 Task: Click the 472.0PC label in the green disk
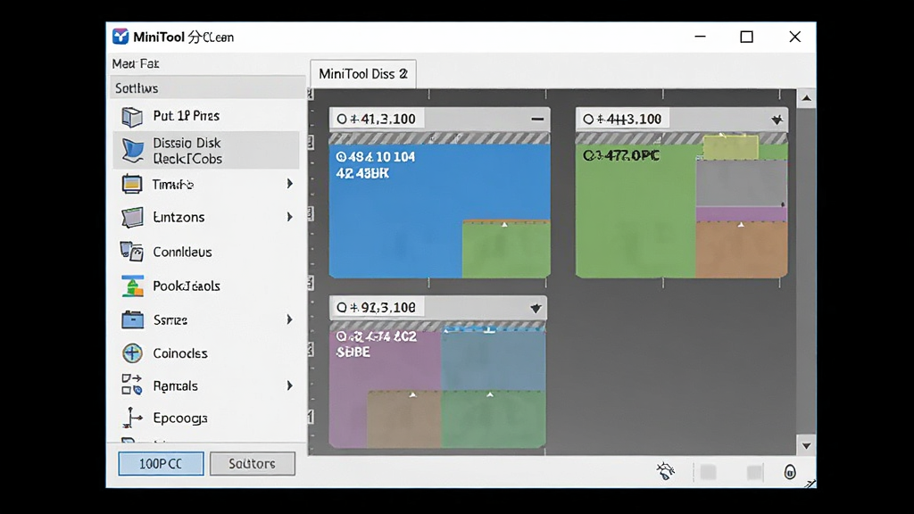pos(621,155)
